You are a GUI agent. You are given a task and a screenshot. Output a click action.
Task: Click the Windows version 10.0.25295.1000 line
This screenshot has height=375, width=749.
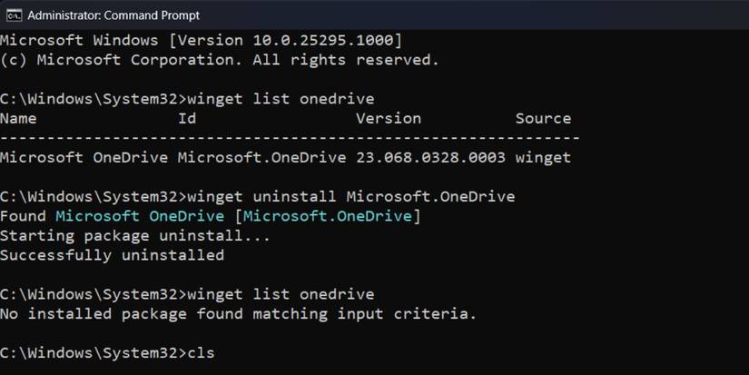click(x=201, y=41)
